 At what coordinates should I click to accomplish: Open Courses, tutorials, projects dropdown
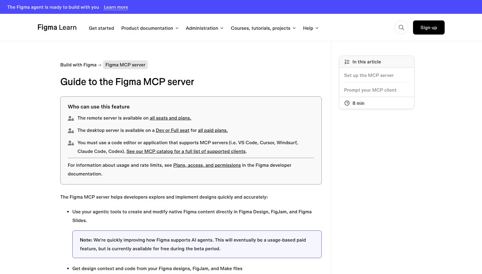pyautogui.click(x=263, y=28)
